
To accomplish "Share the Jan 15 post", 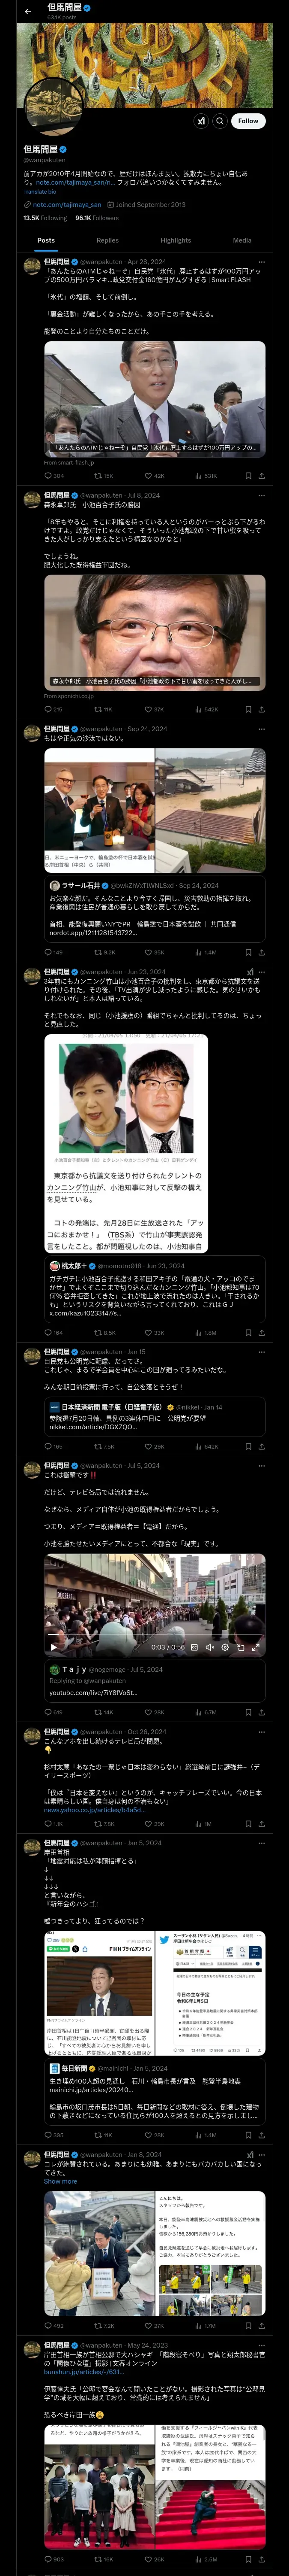I will click(x=261, y=1446).
